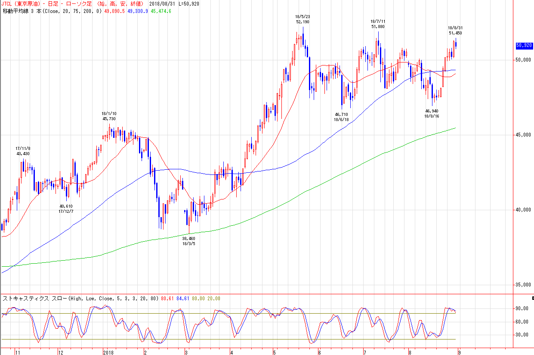Click the 18/8/31 date annotation

[455, 28]
